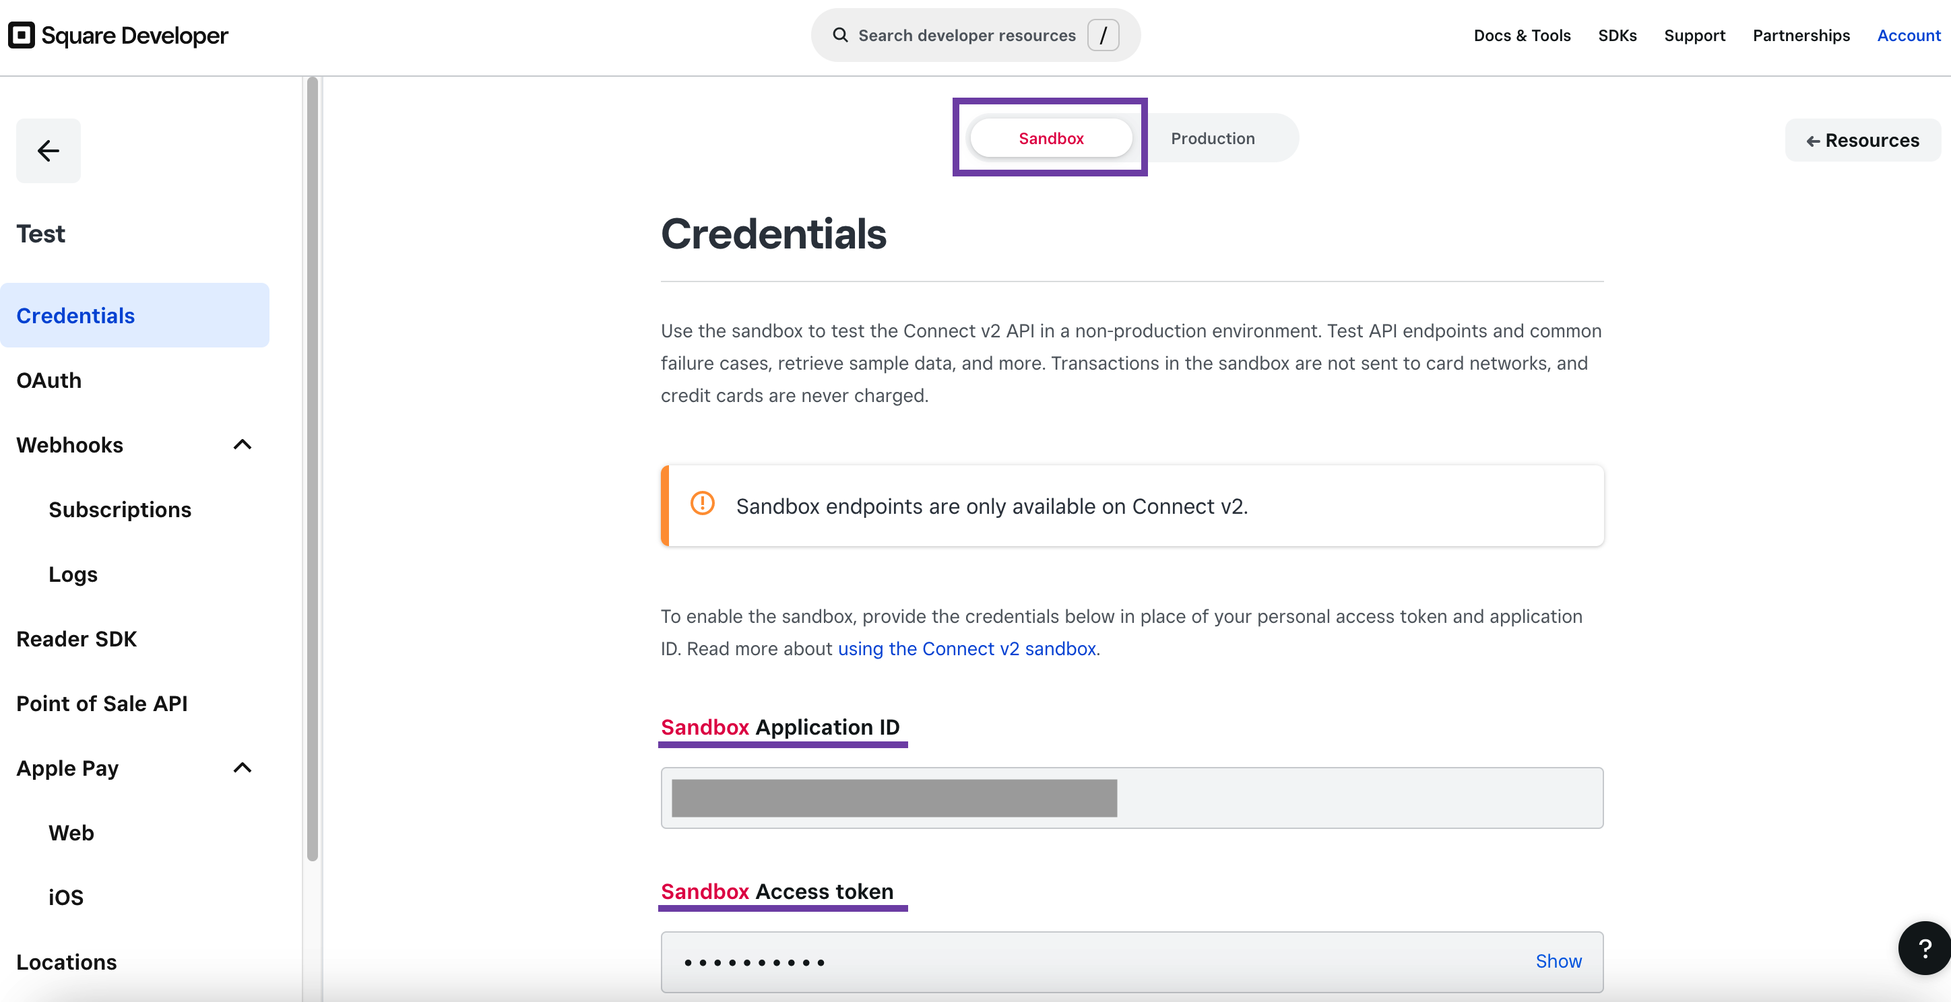The image size is (1951, 1002).
Task: Click the back arrow above the sidebar
Action: tap(47, 151)
